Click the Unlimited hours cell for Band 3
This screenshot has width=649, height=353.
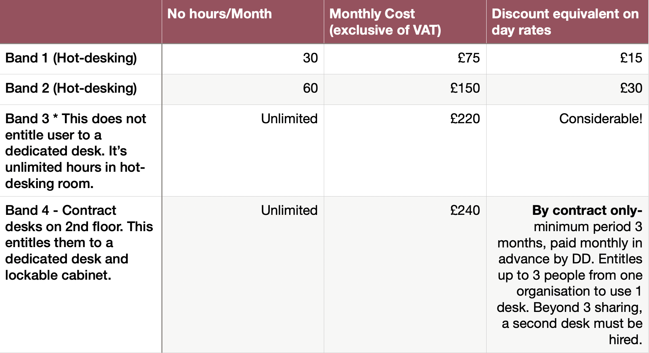289,119
